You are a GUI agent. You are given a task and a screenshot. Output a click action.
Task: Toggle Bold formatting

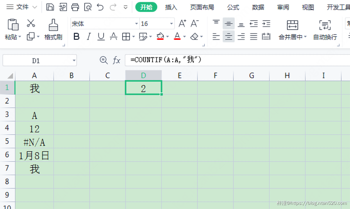(x=77, y=37)
